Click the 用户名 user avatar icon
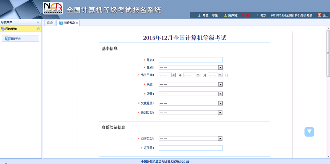The height and width of the screenshot is (164, 330). [225, 15]
